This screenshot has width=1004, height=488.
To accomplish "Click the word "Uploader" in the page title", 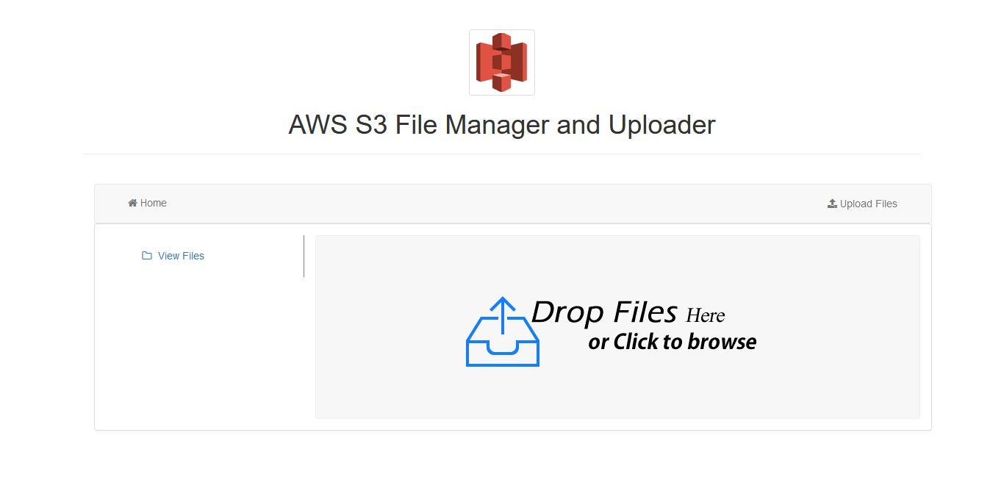I will (x=661, y=125).
